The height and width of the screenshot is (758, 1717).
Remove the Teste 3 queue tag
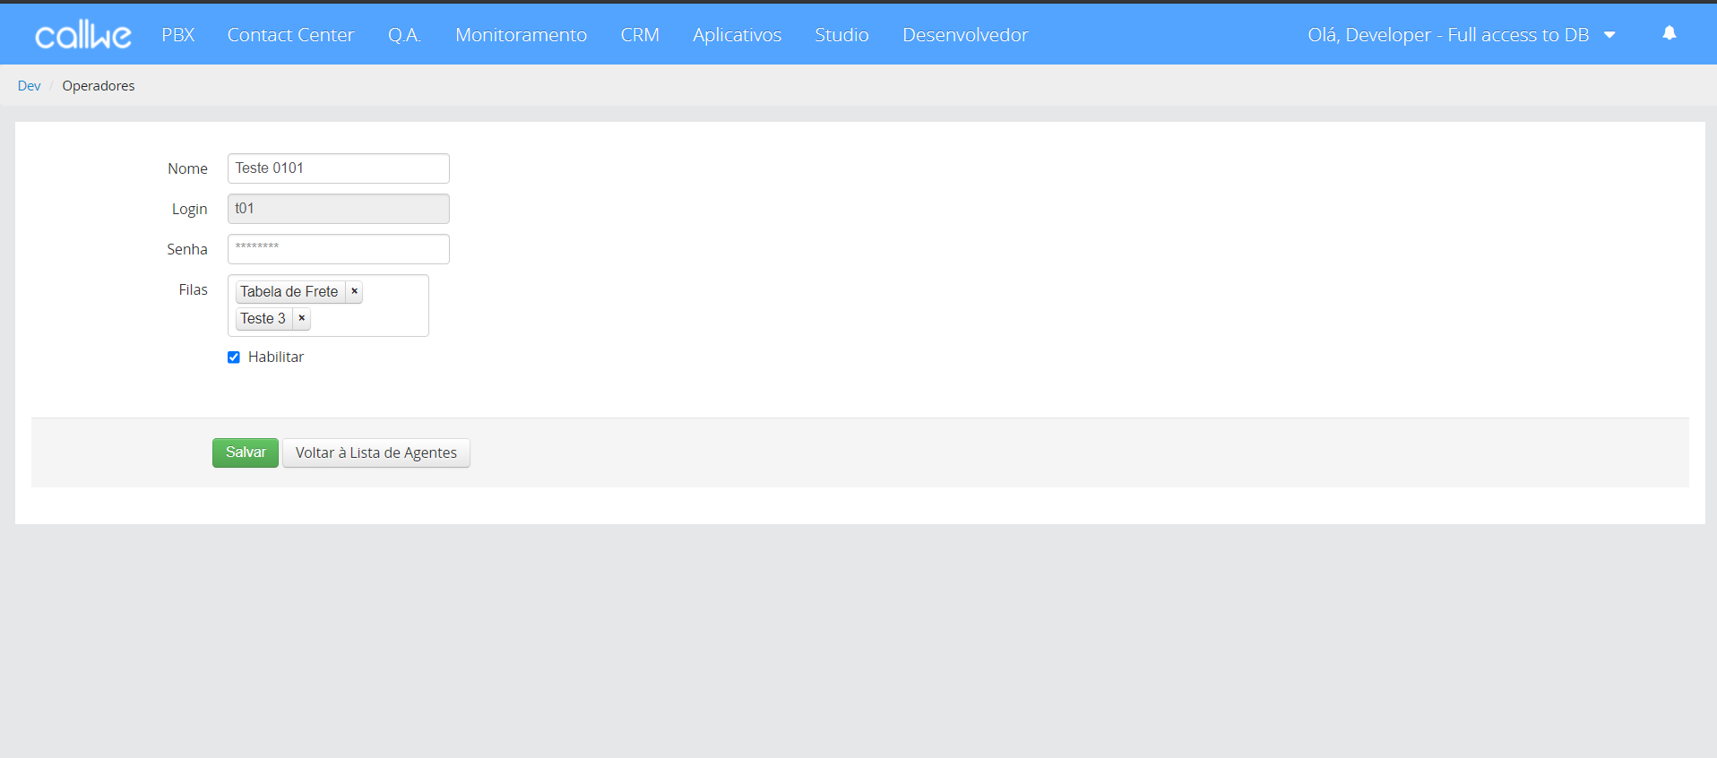click(x=302, y=318)
